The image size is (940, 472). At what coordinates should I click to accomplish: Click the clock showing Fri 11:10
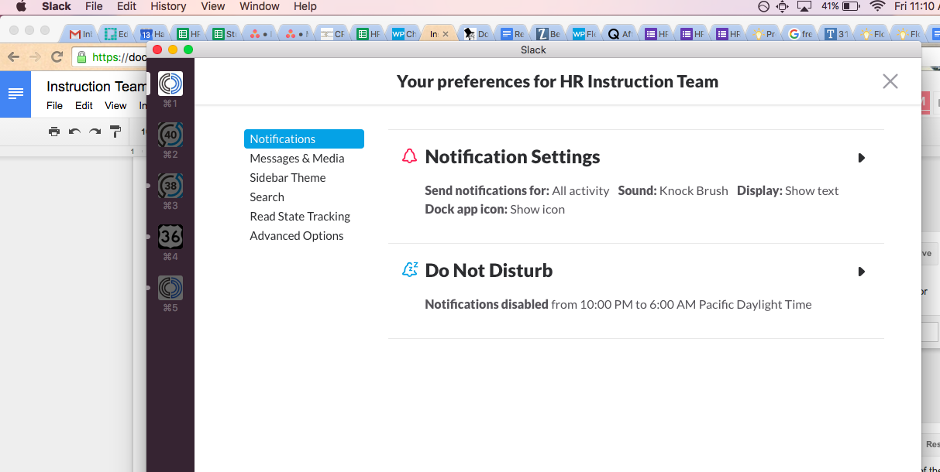click(x=916, y=6)
